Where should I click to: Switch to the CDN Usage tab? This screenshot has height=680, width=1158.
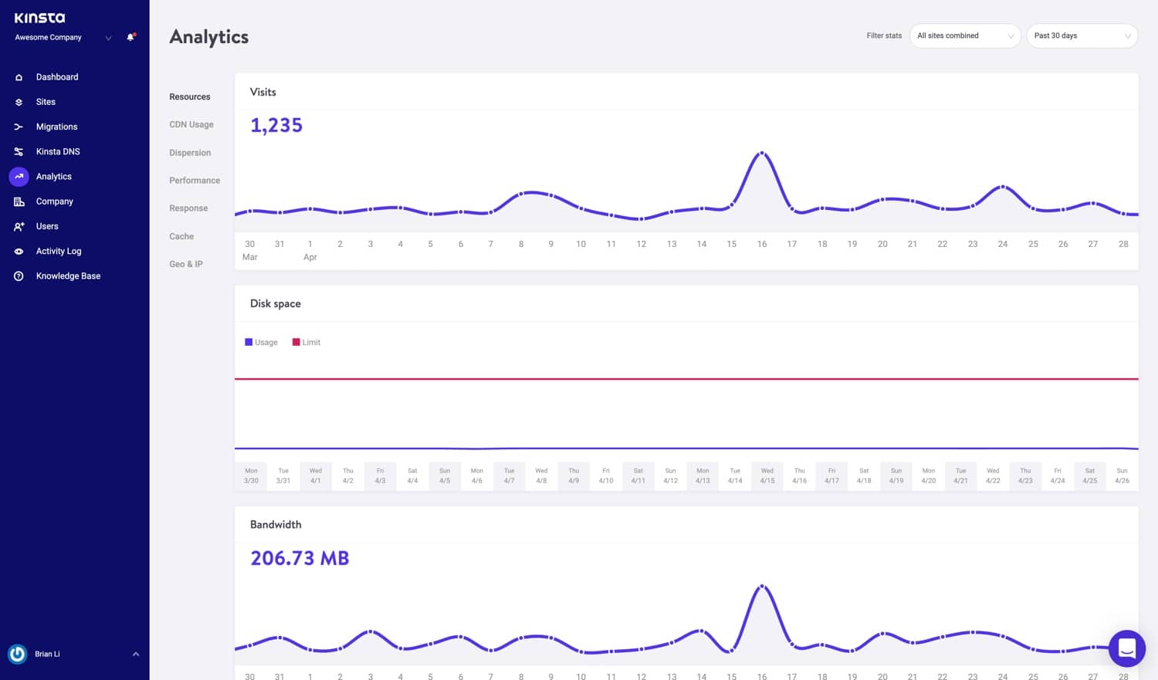191,124
